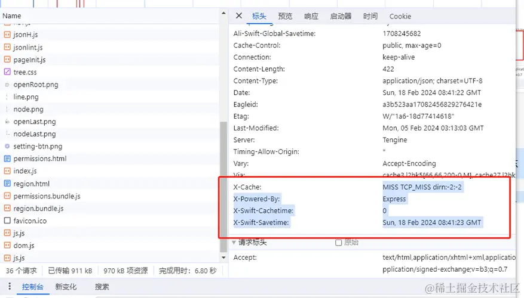Click the 完成用时 6.80 秒 status entry

pyautogui.click(x=188, y=271)
